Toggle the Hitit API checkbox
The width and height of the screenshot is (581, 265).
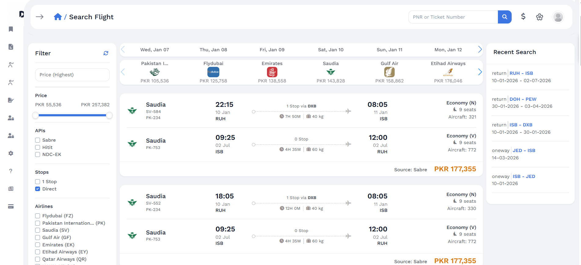point(38,147)
